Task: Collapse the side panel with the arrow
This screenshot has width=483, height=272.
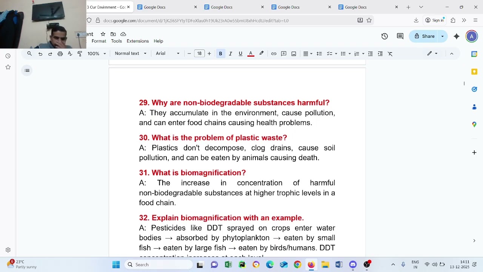Action: 474,241
